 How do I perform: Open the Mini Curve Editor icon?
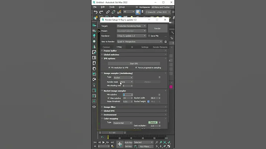(102, 137)
